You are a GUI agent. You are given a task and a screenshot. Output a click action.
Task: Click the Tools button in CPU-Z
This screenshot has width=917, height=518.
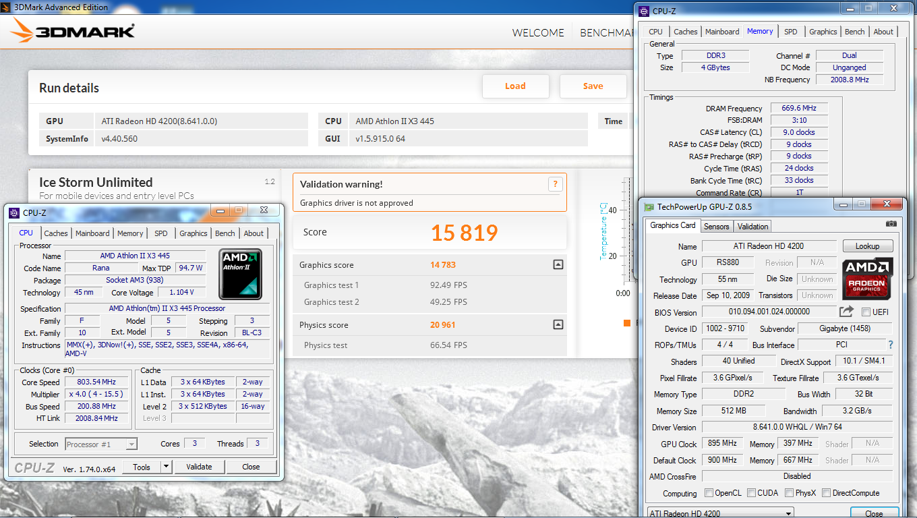142,467
